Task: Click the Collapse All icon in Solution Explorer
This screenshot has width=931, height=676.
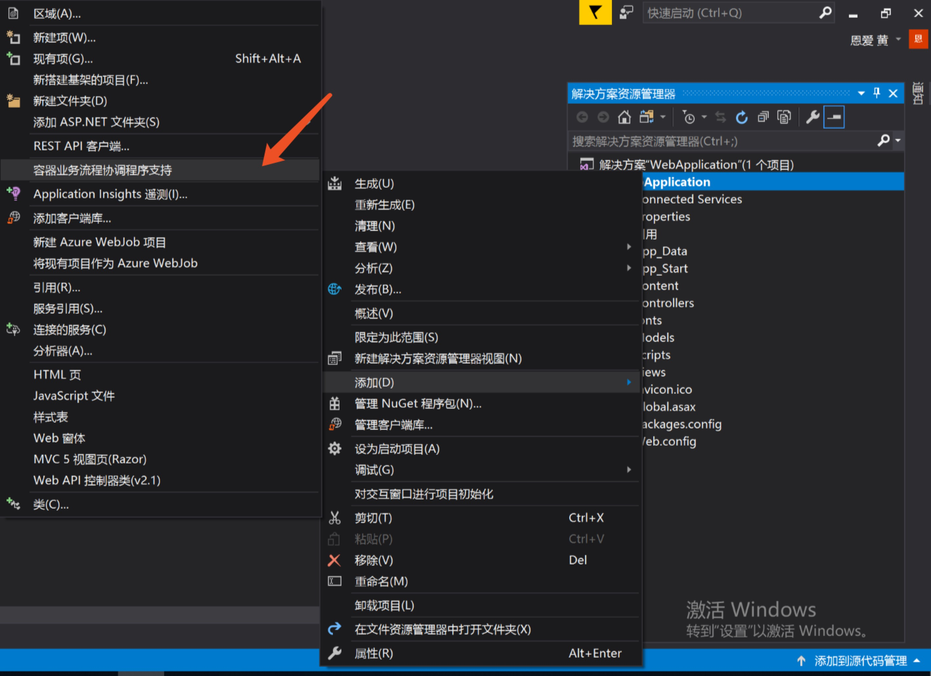Action: point(763,117)
